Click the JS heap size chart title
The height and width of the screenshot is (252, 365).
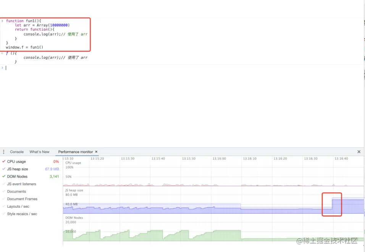(x=74, y=190)
